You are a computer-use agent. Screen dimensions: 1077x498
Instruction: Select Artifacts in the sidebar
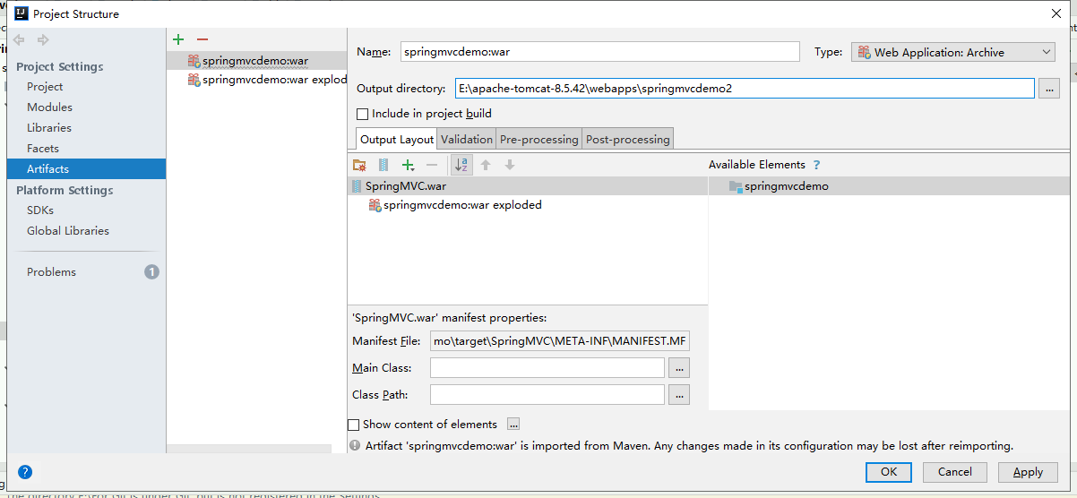click(86, 168)
